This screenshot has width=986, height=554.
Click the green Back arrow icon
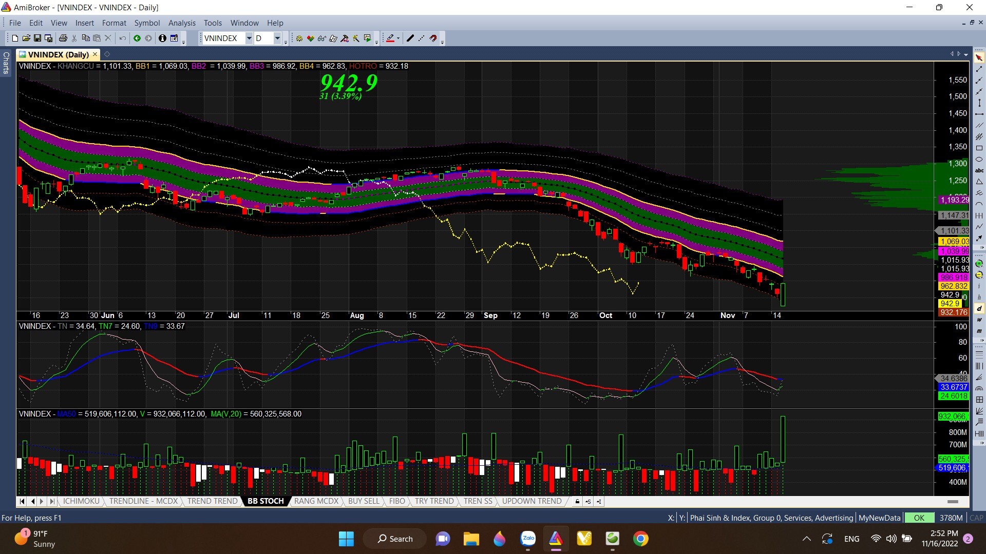click(137, 38)
